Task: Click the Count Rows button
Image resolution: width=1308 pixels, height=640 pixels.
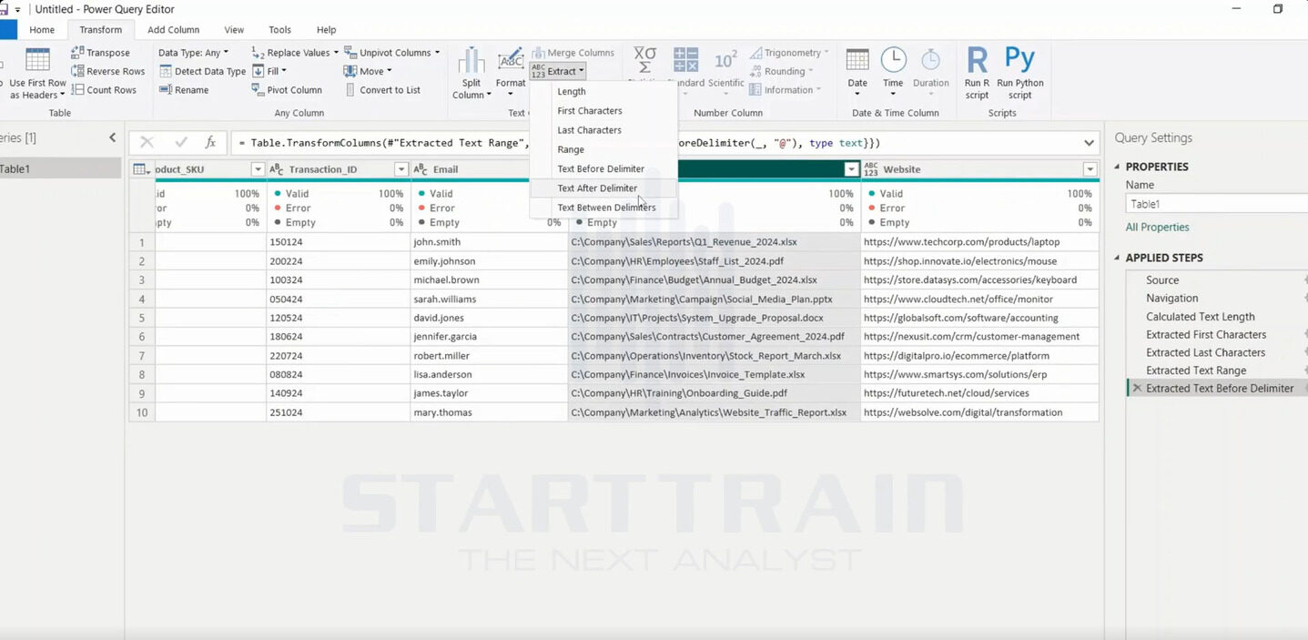Action: point(103,90)
